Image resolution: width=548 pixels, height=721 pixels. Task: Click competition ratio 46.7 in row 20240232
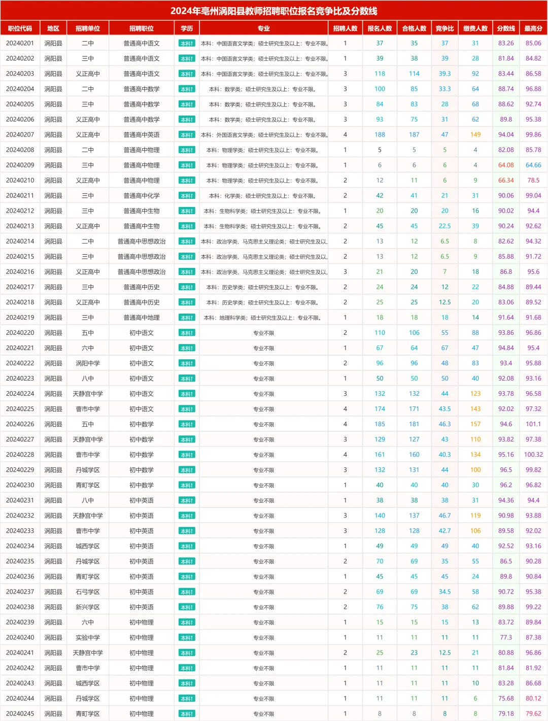click(x=444, y=516)
